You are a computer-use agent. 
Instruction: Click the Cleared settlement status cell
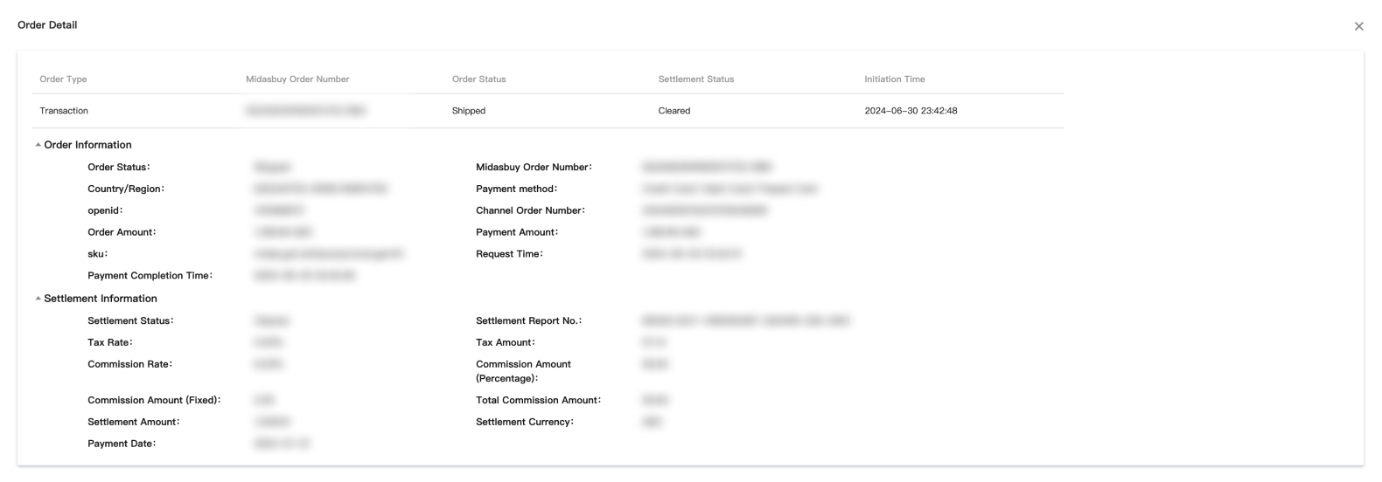[674, 111]
